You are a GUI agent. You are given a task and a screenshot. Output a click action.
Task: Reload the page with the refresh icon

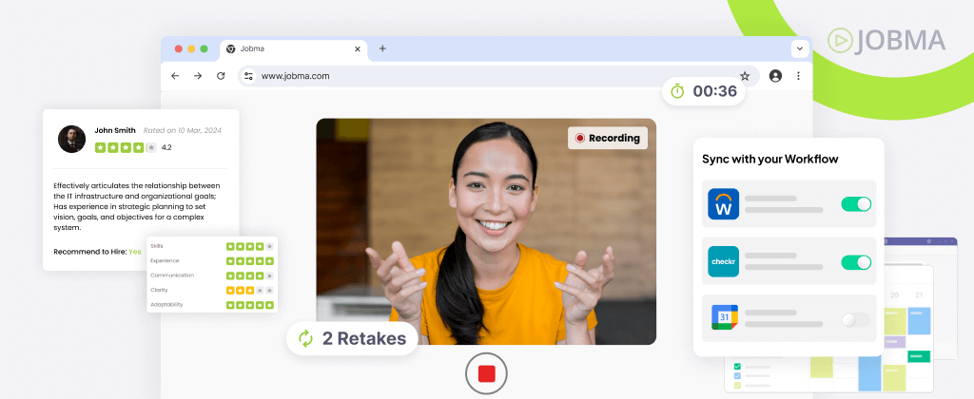(x=221, y=76)
